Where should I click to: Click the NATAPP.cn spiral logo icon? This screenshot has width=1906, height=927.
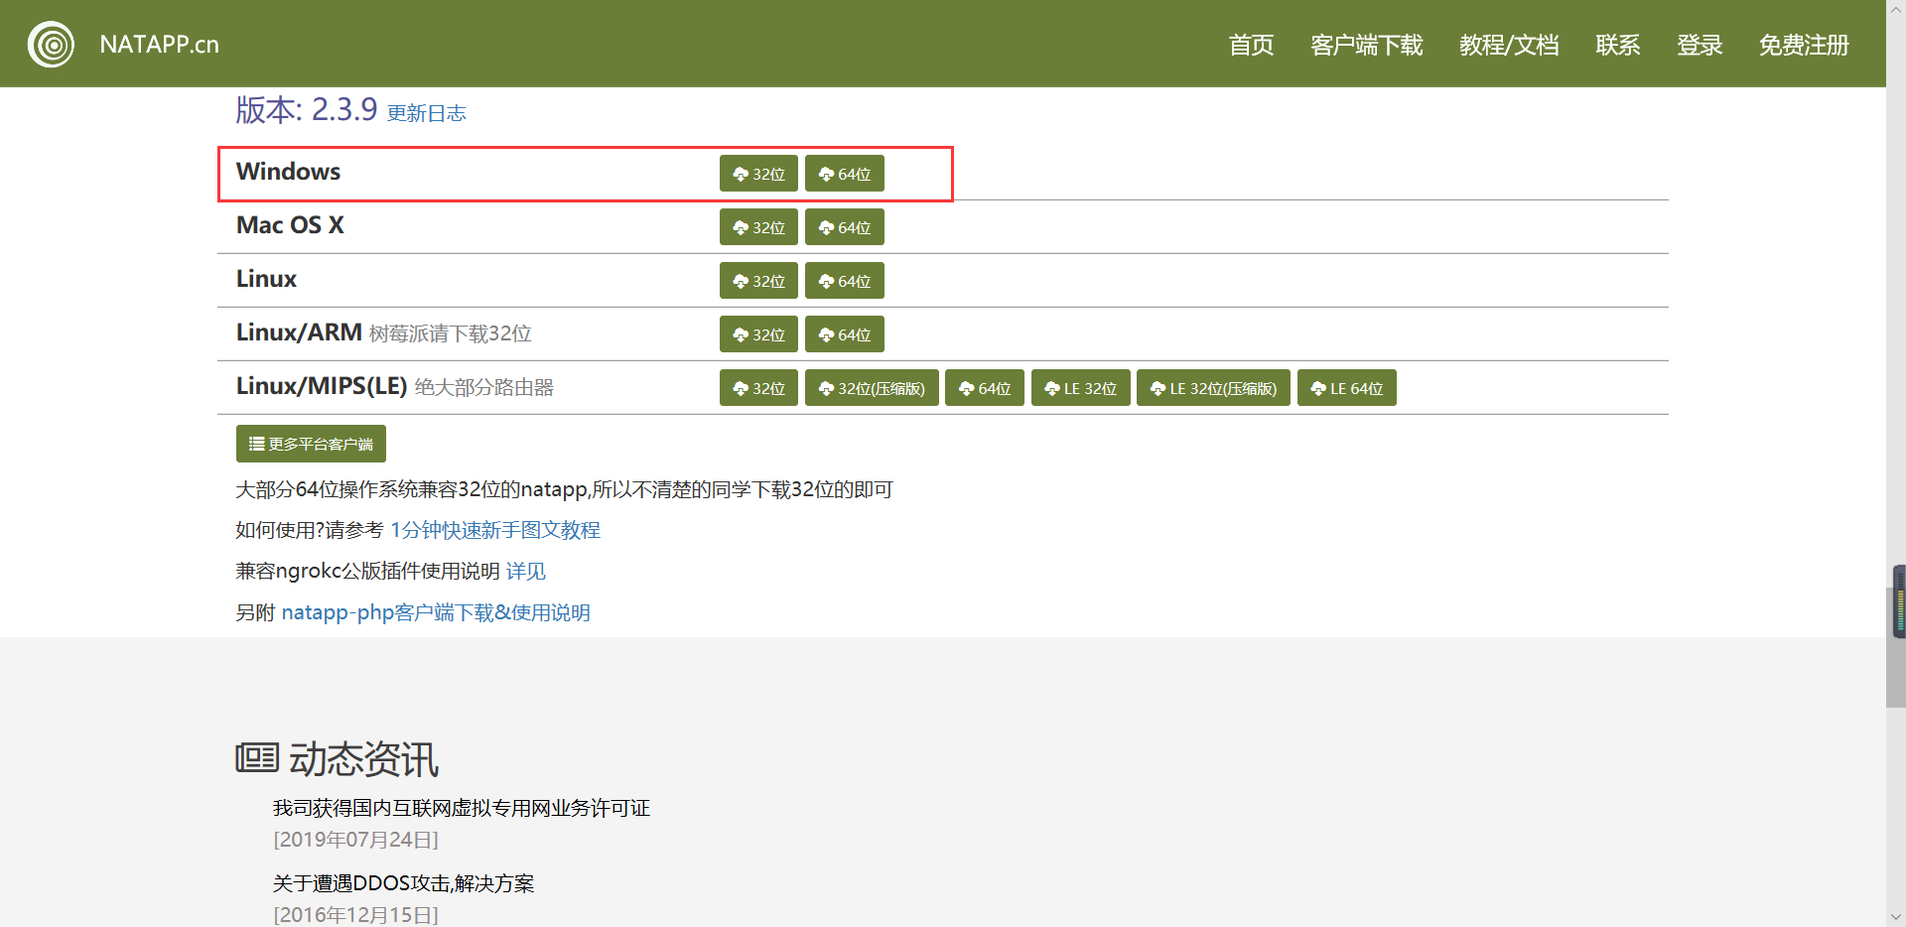(x=51, y=45)
